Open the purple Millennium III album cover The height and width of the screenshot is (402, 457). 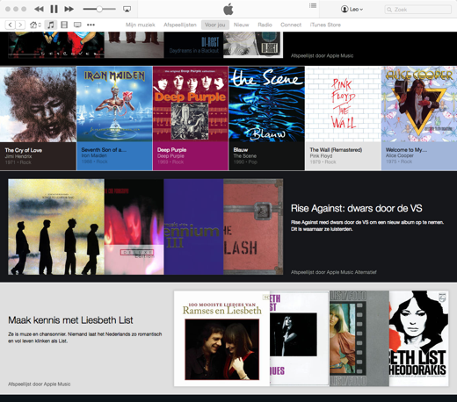193,227
